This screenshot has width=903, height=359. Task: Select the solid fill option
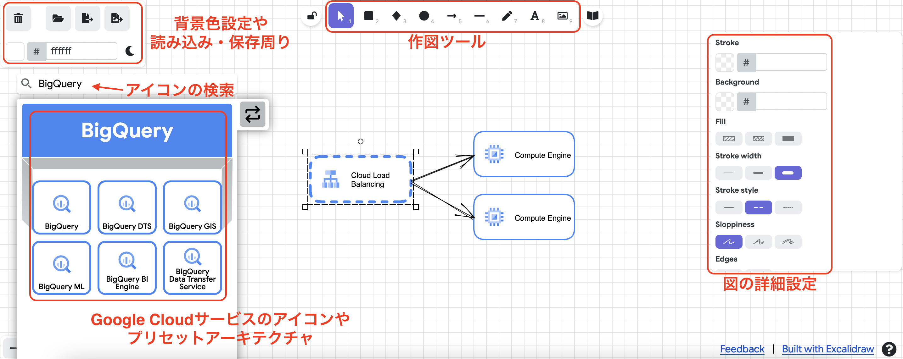pos(788,138)
